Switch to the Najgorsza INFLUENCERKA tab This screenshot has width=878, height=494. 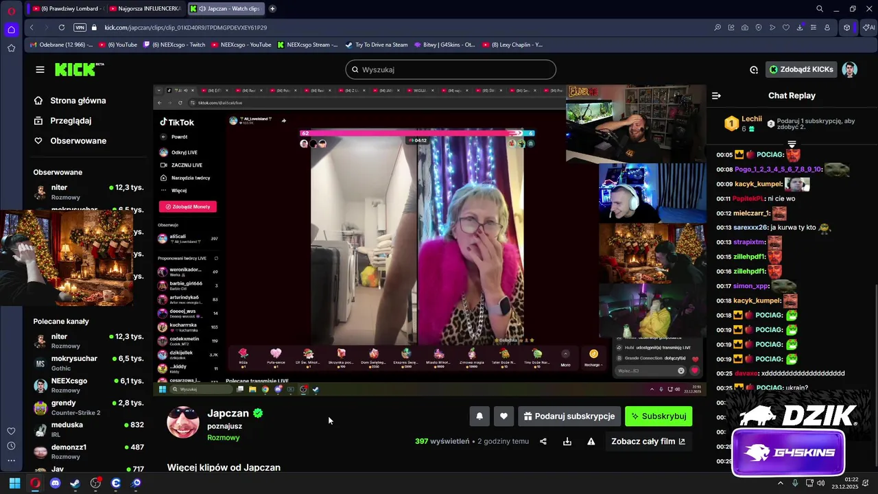coord(145,9)
